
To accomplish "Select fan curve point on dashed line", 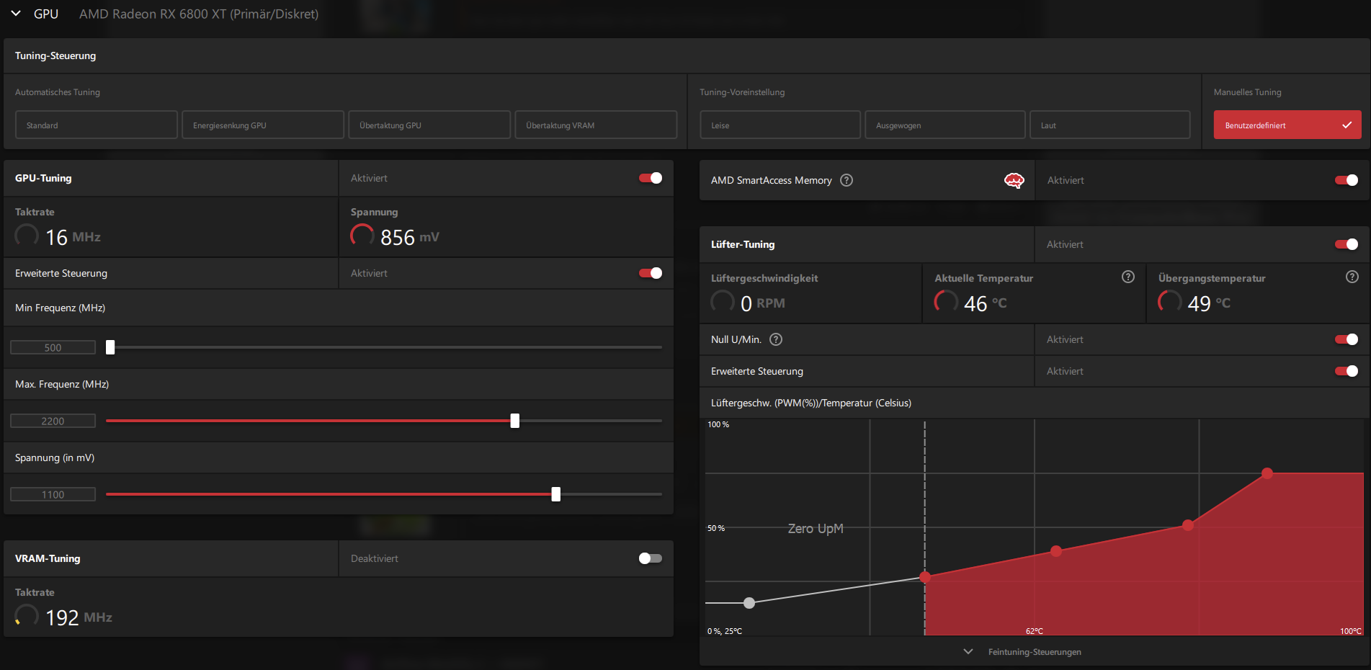I will pos(925,577).
